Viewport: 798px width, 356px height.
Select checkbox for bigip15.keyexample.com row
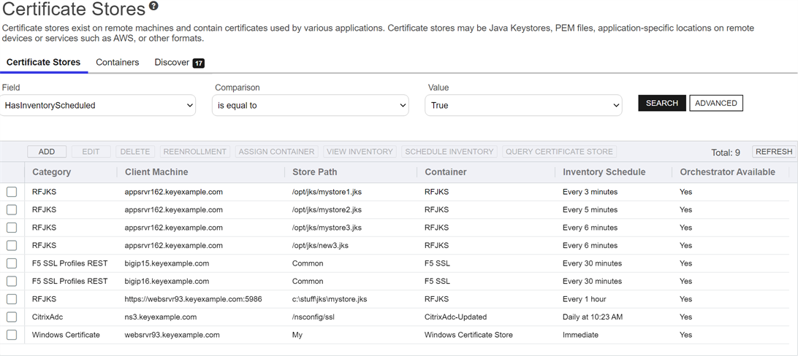coord(12,263)
